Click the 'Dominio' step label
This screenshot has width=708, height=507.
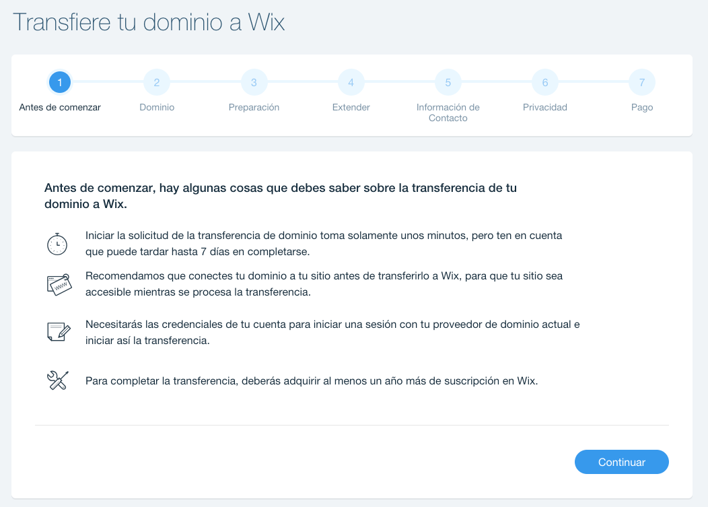157,107
